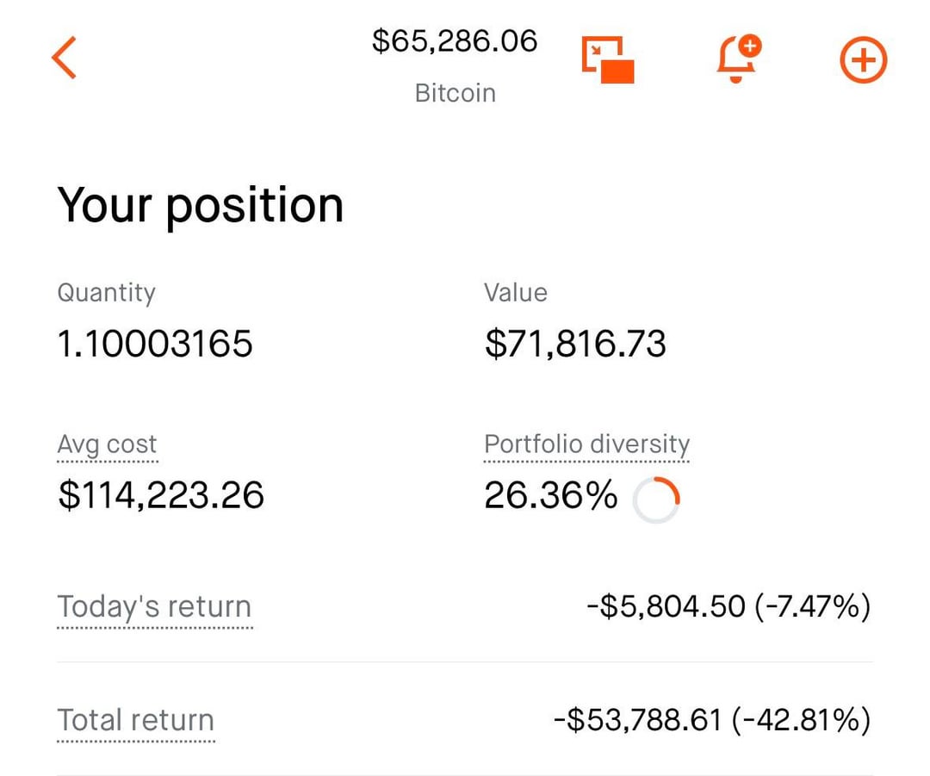The width and height of the screenshot is (930, 776).
Task: Tap the Your position heading
Action: (200, 205)
